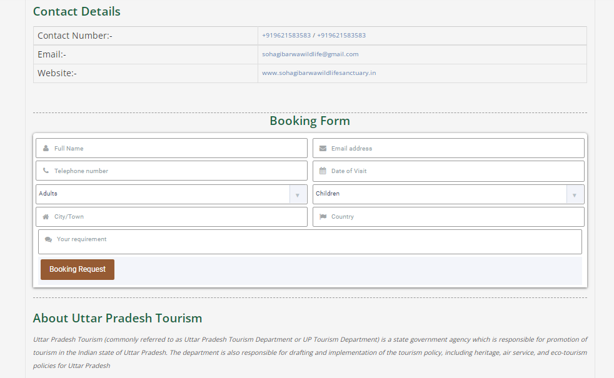Focus the Full Name input field

coord(171,148)
